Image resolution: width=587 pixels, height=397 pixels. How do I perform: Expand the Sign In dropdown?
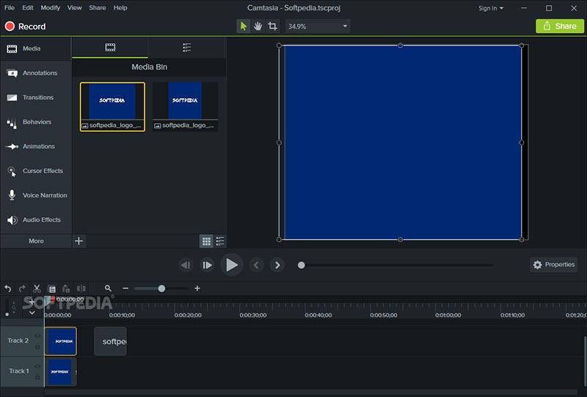click(491, 8)
